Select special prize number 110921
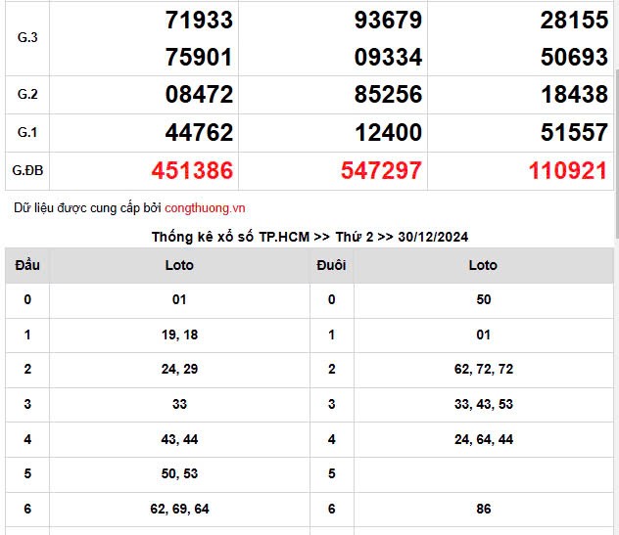This screenshot has height=535, width=619. coord(568,171)
